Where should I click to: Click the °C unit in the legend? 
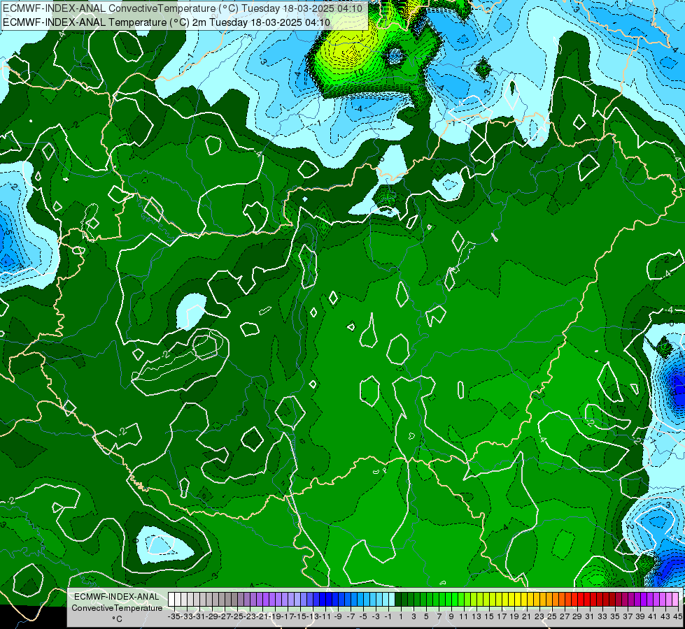[x=117, y=619]
